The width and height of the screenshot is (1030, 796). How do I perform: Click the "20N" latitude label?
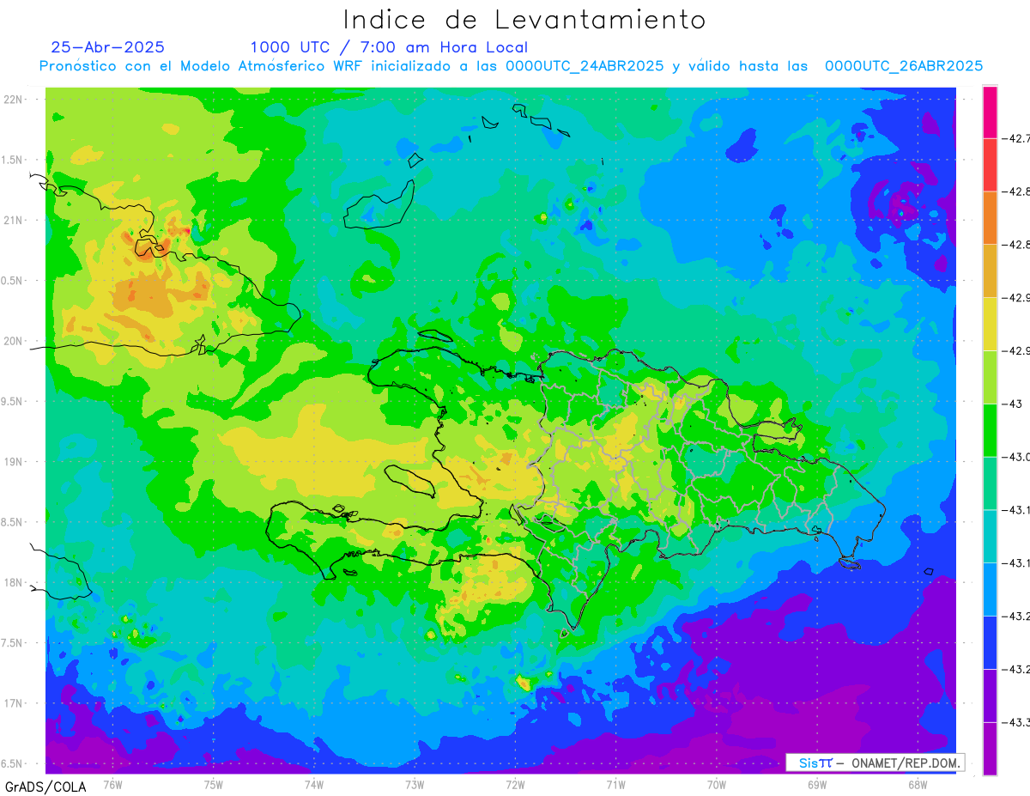tap(13, 341)
